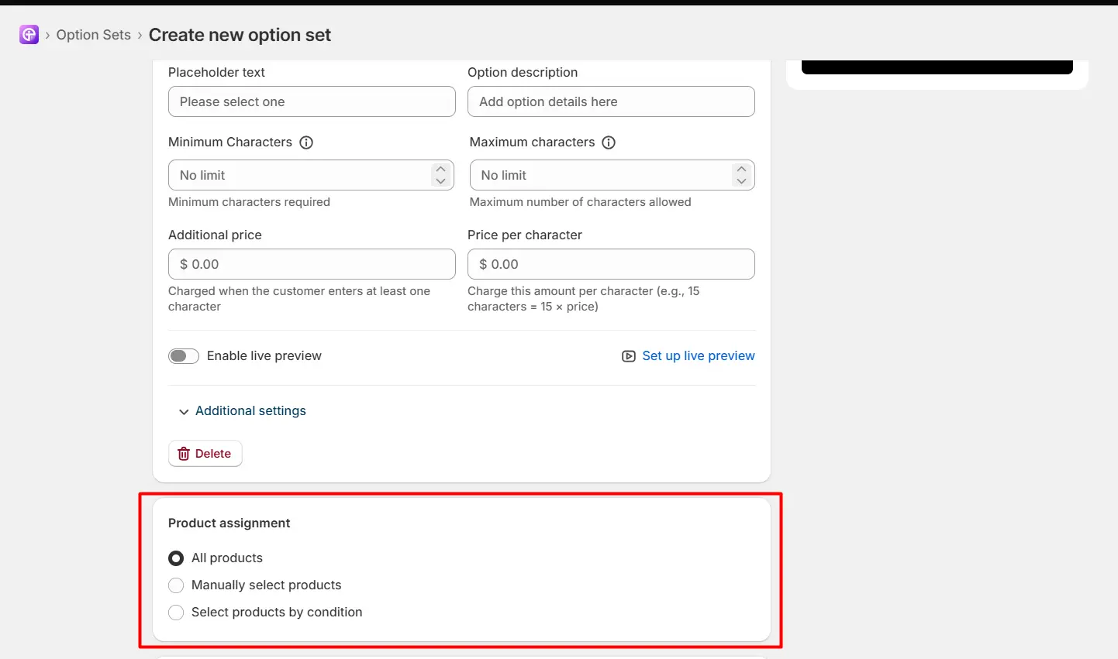Toggle the Enable live preview switch

pyautogui.click(x=184, y=356)
